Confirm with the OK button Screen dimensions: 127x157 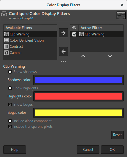(112, 149)
